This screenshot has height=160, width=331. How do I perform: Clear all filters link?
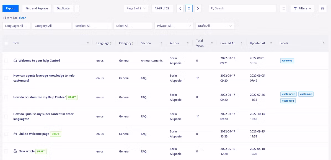click(x=22, y=18)
